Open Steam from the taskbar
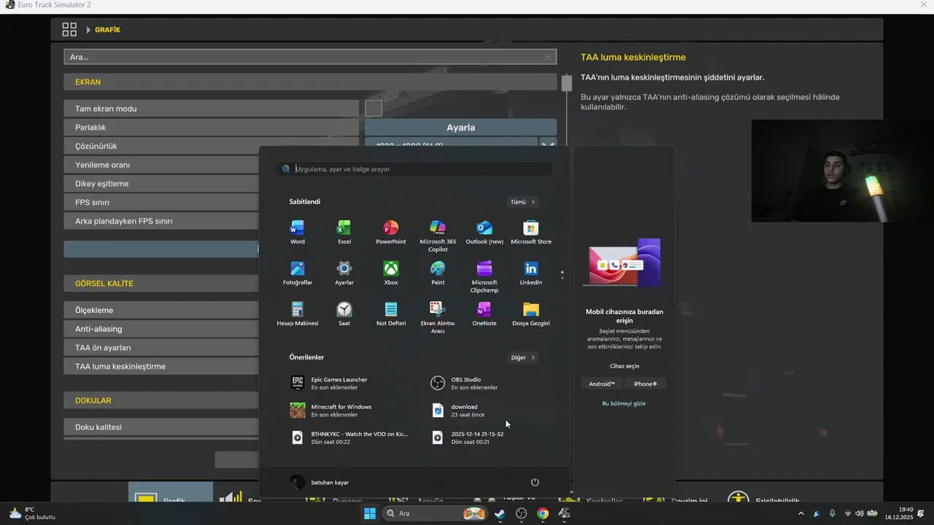934x525 pixels. [500, 513]
